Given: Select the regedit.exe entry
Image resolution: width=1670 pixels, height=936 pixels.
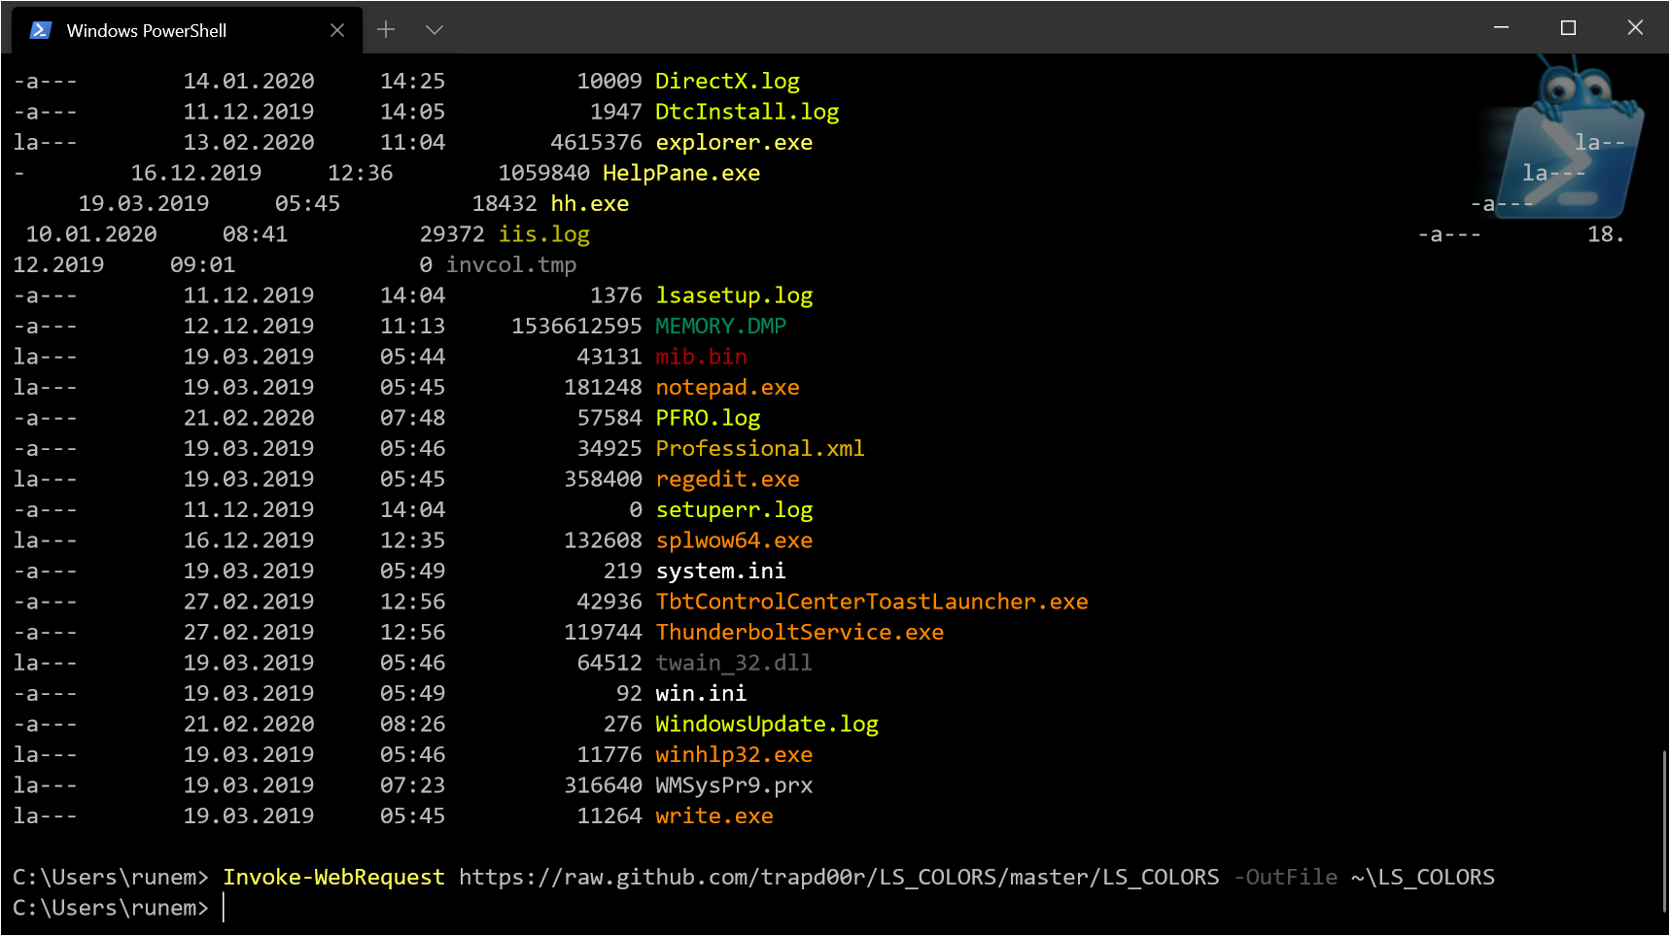Looking at the screenshot, I should [x=727, y=478].
